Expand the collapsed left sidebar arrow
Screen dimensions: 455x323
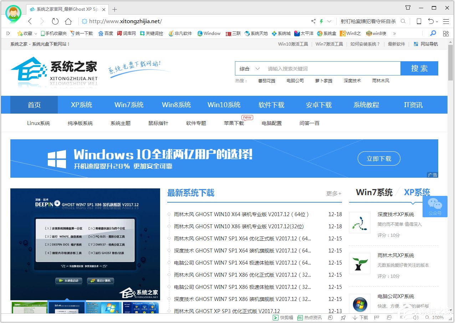(8, 33)
